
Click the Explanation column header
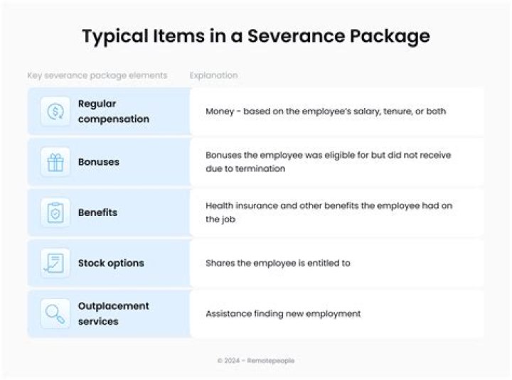pyautogui.click(x=213, y=75)
